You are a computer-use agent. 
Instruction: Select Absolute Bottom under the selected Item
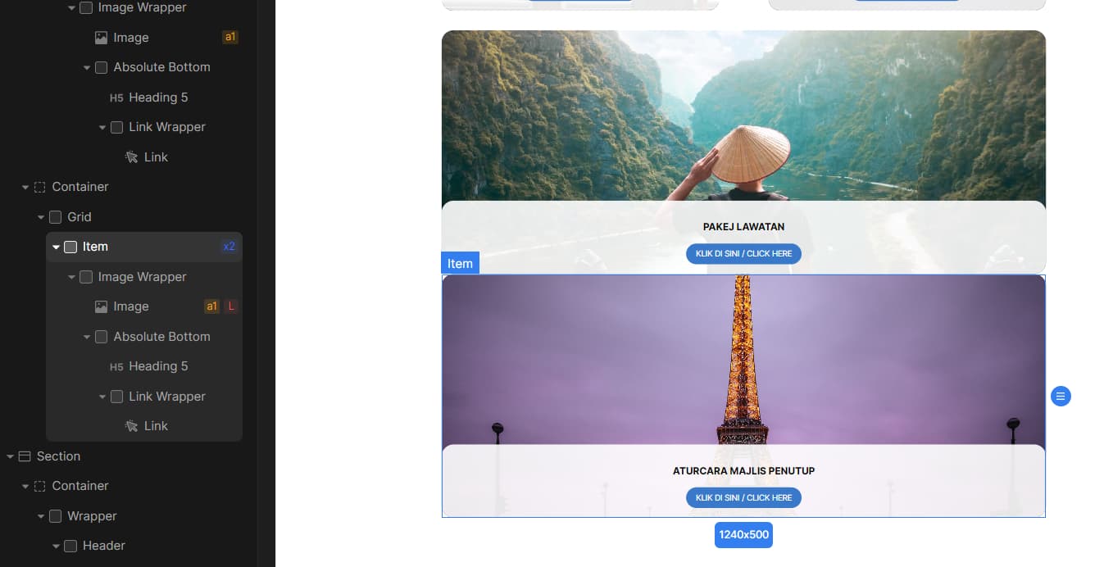click(x=160, y=337)
